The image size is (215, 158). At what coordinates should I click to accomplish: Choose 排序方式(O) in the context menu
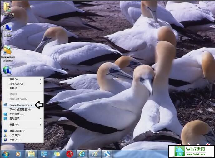23,84
